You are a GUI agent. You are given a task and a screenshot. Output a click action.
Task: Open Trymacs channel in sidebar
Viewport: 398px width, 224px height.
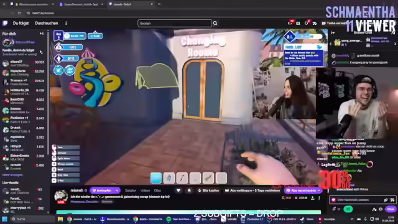[x=24, y=82]
